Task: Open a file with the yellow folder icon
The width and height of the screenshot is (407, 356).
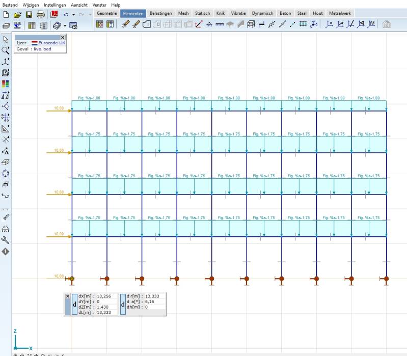Action: pos(17,15)
